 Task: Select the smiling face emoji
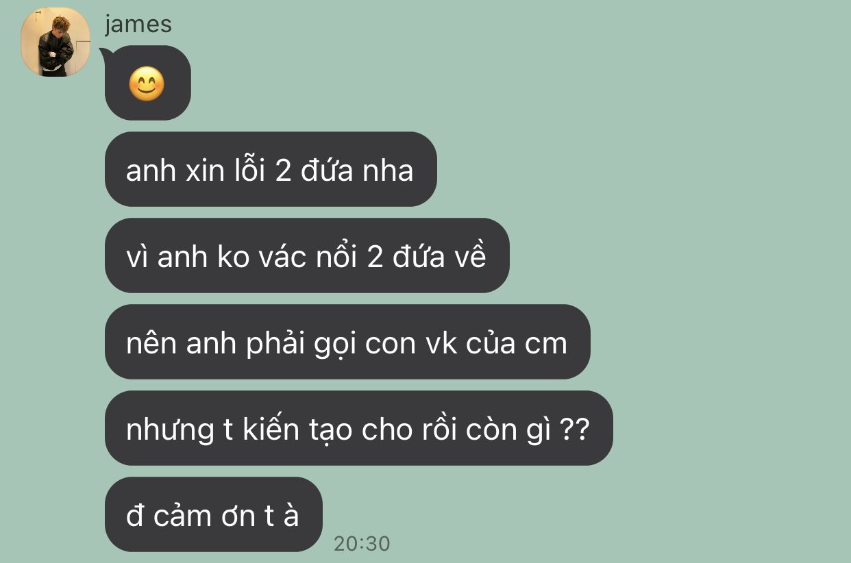[147, 86]
